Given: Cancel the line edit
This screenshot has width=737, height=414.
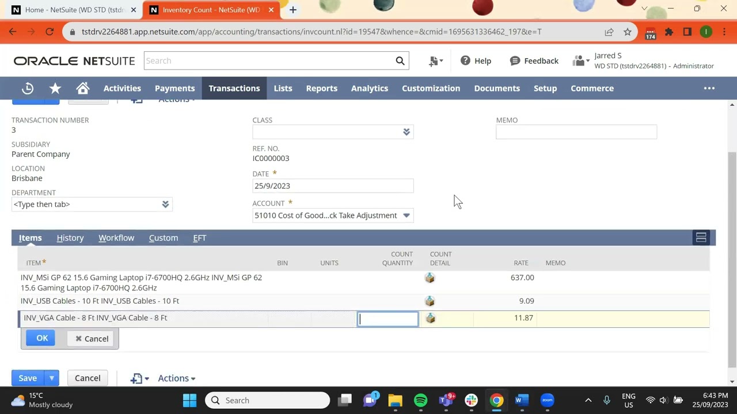Looking at the screenshot, I should point(92,339).
